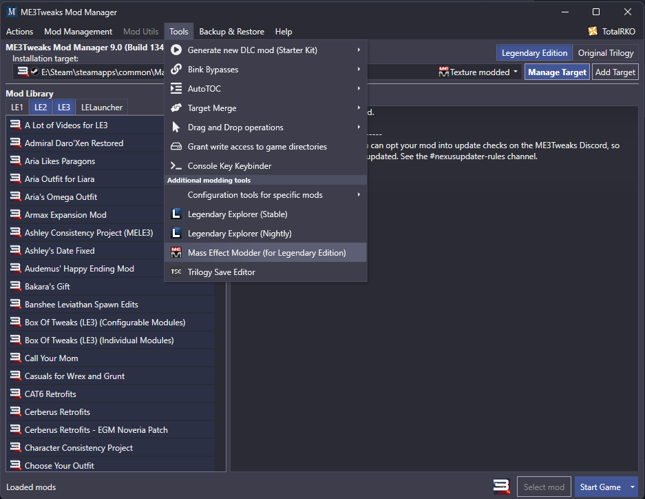The height and width of the screenshot is (499, 645).
Task: Open the Backup & Restore menu
Action: [x=231, y=32]
